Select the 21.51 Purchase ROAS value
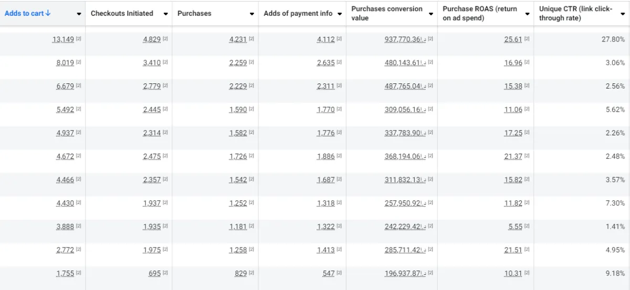 [x=513, y=250]
